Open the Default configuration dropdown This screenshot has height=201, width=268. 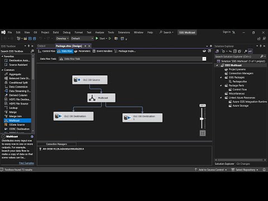(x=82, y=39)
